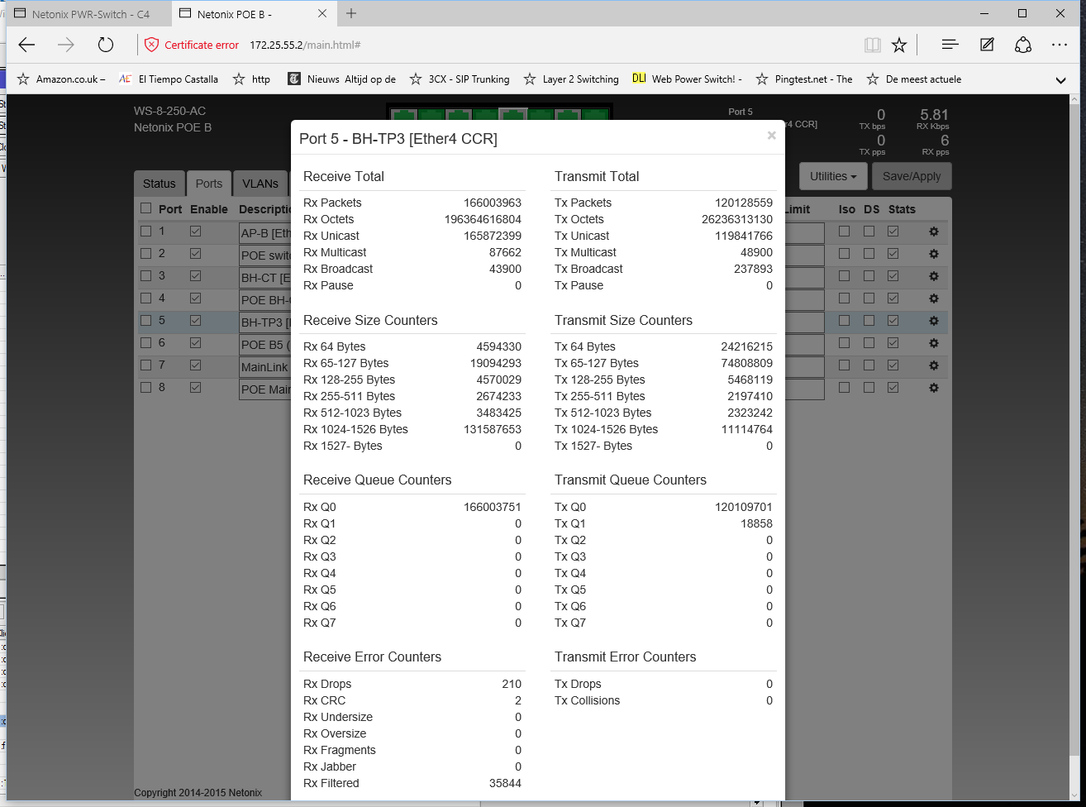Open 3CX - SIP Trunking bookmark
This screenshot has width=1086, height=807.
pos(459,79)
